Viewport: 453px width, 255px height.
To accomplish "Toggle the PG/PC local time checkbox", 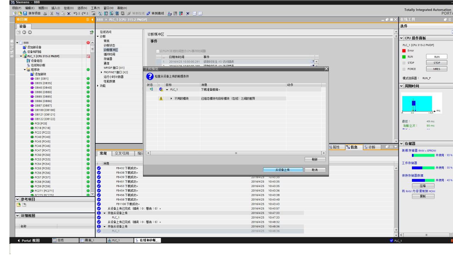I will [x=157, y=51].
